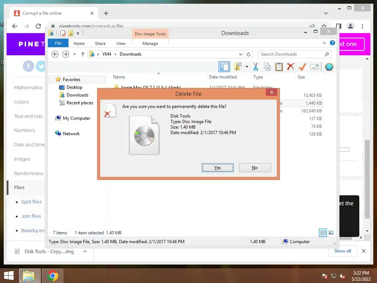377x283 pixels.
Task: Click the quick access Properties icon in title bar
Action: coord(63,33)
